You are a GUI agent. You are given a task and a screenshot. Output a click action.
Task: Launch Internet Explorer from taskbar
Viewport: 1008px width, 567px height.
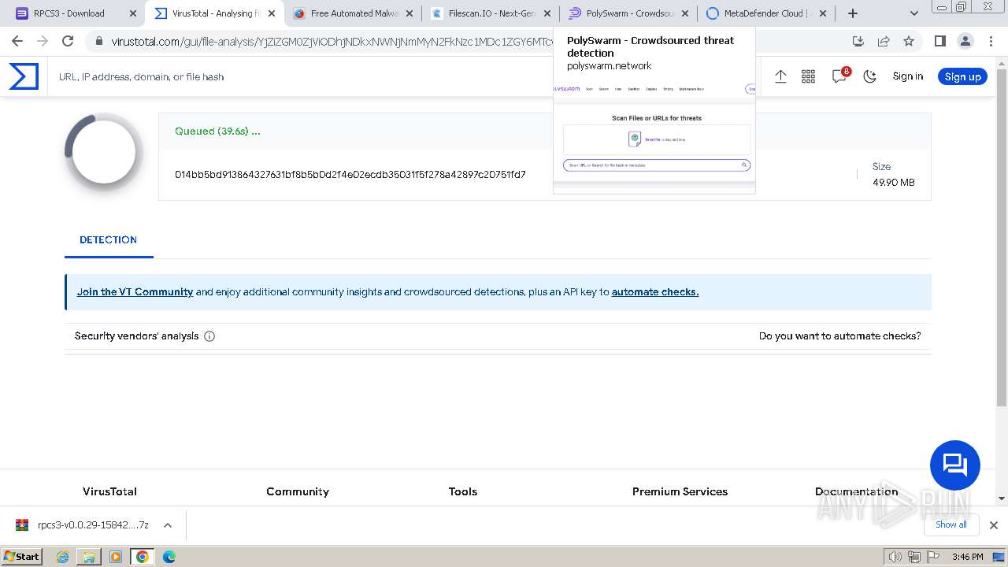click(x=63, y=557)
